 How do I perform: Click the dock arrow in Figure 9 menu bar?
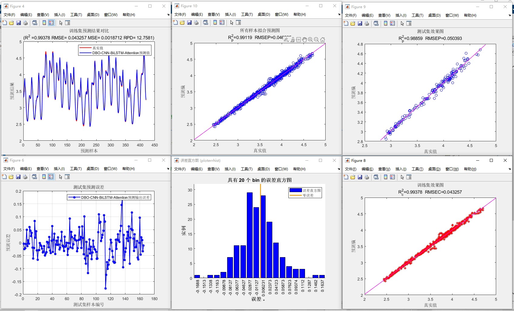point(509,15)
